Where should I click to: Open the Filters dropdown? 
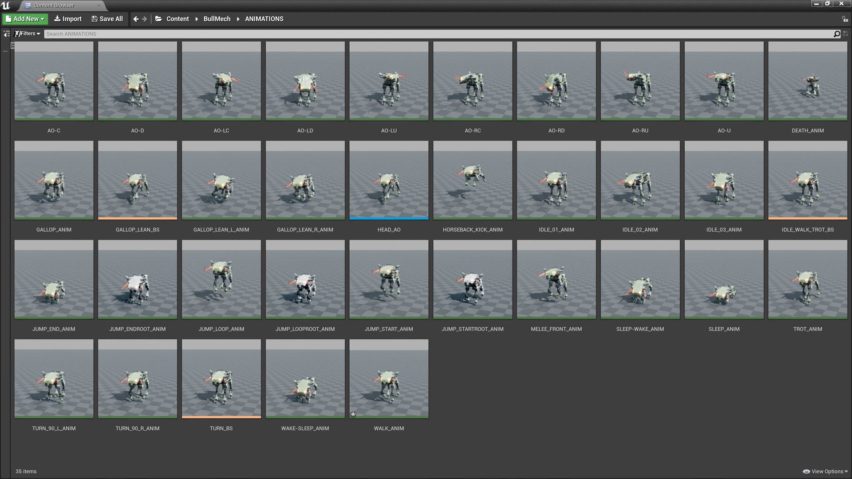(x=28, y=34)
